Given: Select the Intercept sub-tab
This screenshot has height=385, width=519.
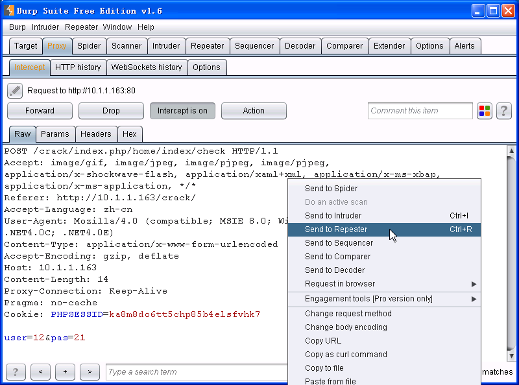Looking at the screenshot, I should point(29,67).
